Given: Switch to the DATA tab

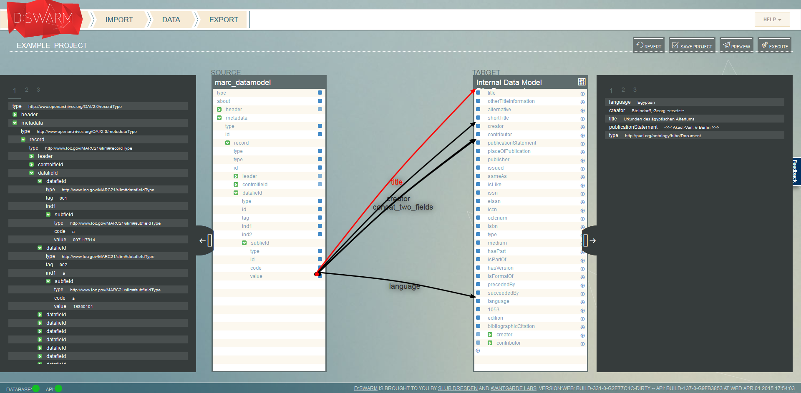Looking at the screenshot, I should [x=171, y=19].
